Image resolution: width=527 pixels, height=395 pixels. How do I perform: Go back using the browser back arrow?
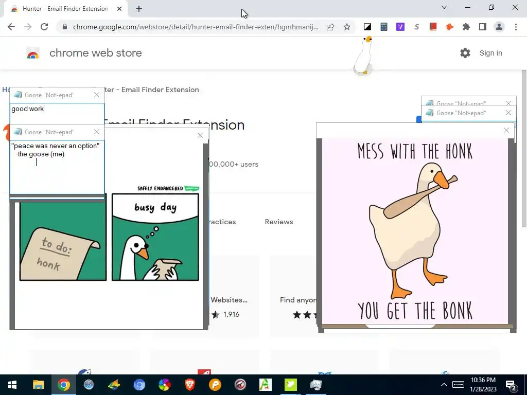11,27
